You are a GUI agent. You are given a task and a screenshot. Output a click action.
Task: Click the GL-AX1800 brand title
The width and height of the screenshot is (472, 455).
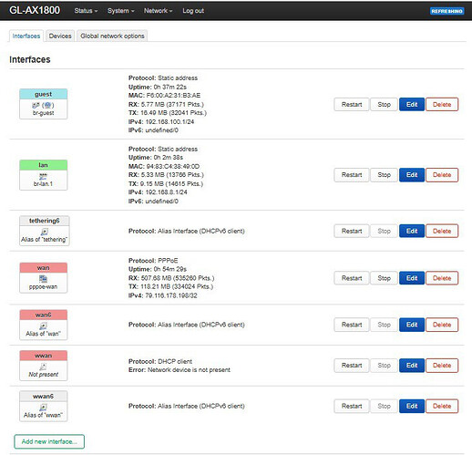pos(35,10)
